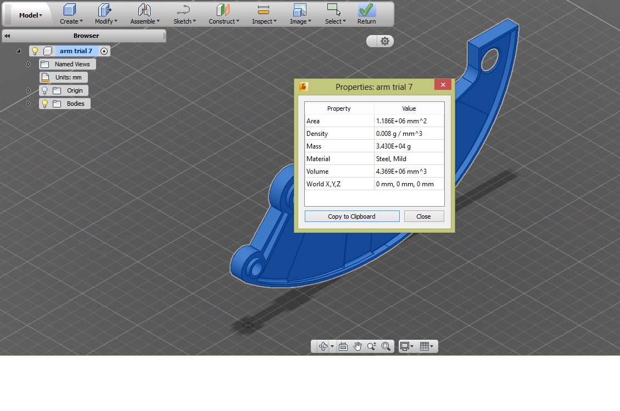Select the arm trial 7 component
Image resolution: width=620 pixels, height=411 pixels.
click(x=76, y=51)
